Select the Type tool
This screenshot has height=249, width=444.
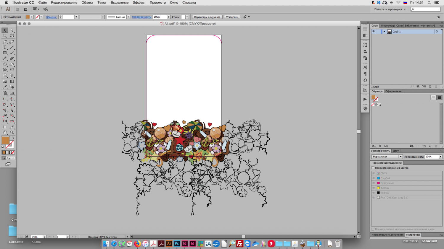tap(5, 47)
